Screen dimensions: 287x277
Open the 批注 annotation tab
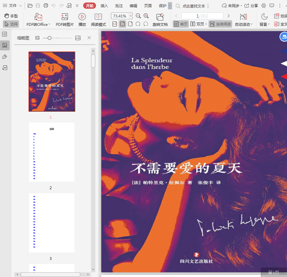(119, 6)
